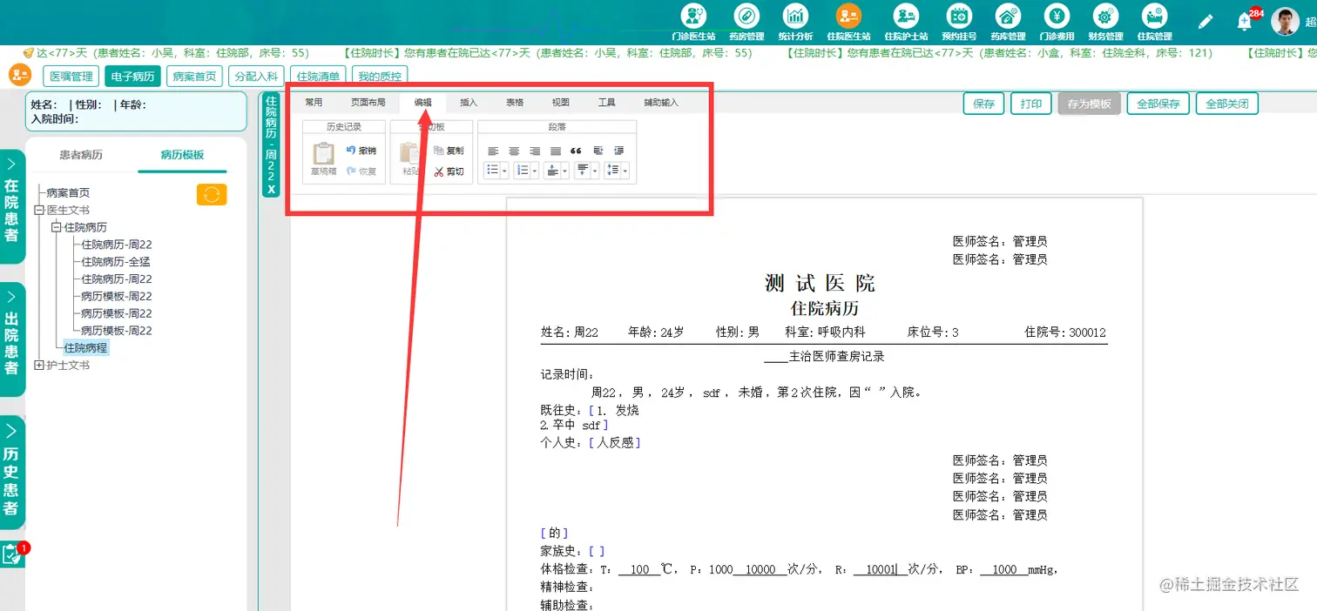Open the 医嘱管理 top tab
The width and height of the screenshot is (1317, 611).
click(71, 77)
